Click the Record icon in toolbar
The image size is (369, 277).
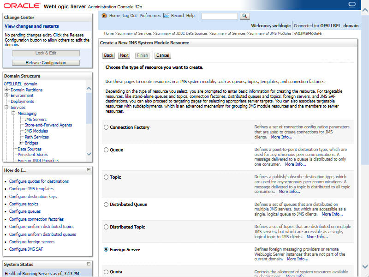pyautogui.click(x=166, y=16)
